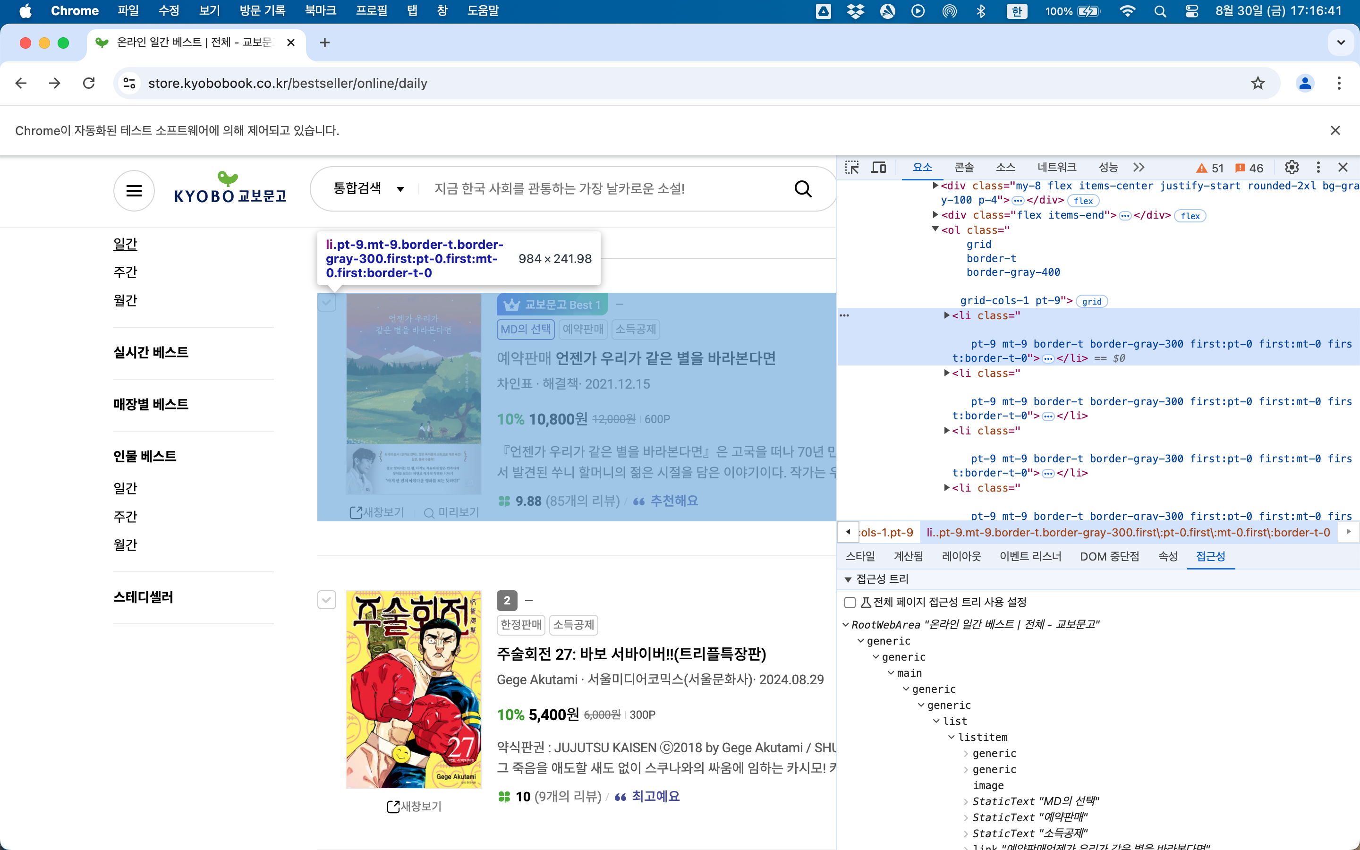
Task: Expand StaticText "MD의 선택" node
Action: [966, 802]
